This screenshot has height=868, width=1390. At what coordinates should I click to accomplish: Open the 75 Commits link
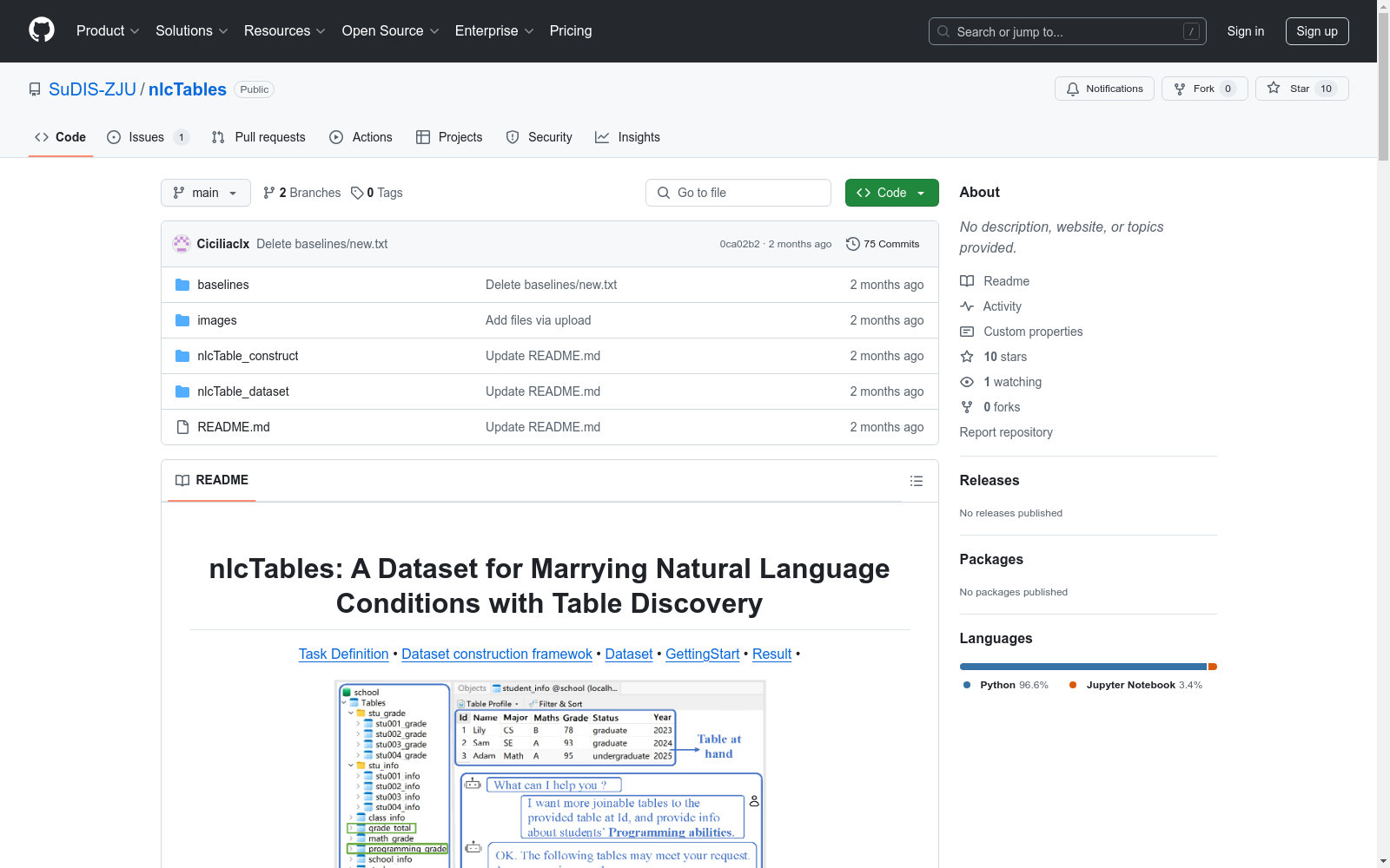pos(883,244)
